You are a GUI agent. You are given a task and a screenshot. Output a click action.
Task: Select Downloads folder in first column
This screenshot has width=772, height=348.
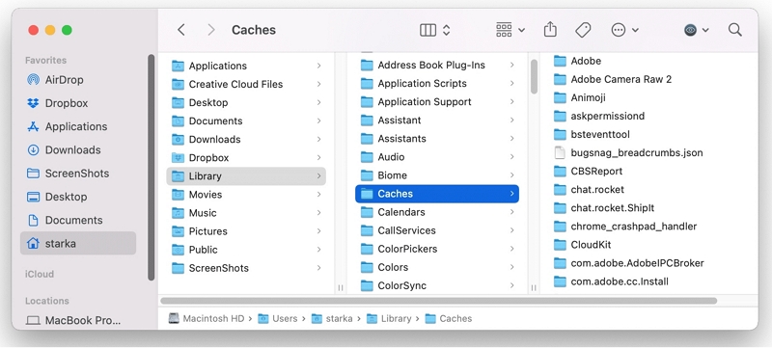(246, 139)
